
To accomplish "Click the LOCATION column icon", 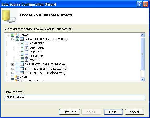I will [x=27, y=56].
